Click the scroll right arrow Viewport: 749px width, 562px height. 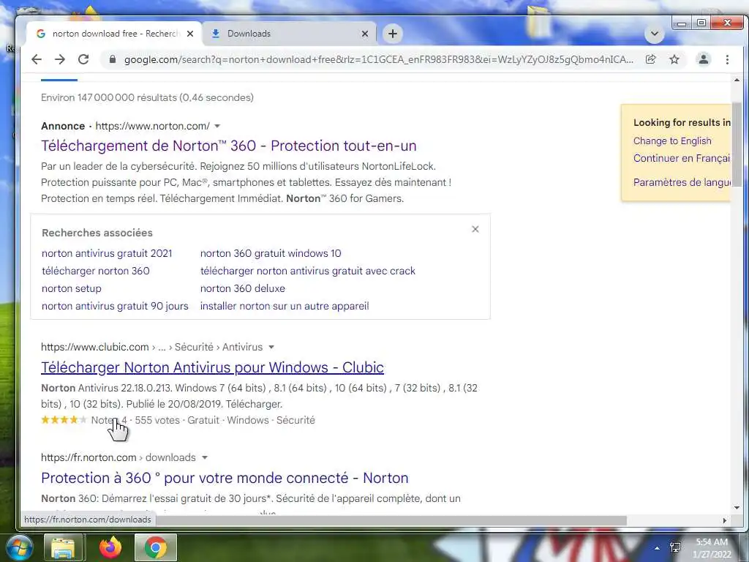pos(725,520)
